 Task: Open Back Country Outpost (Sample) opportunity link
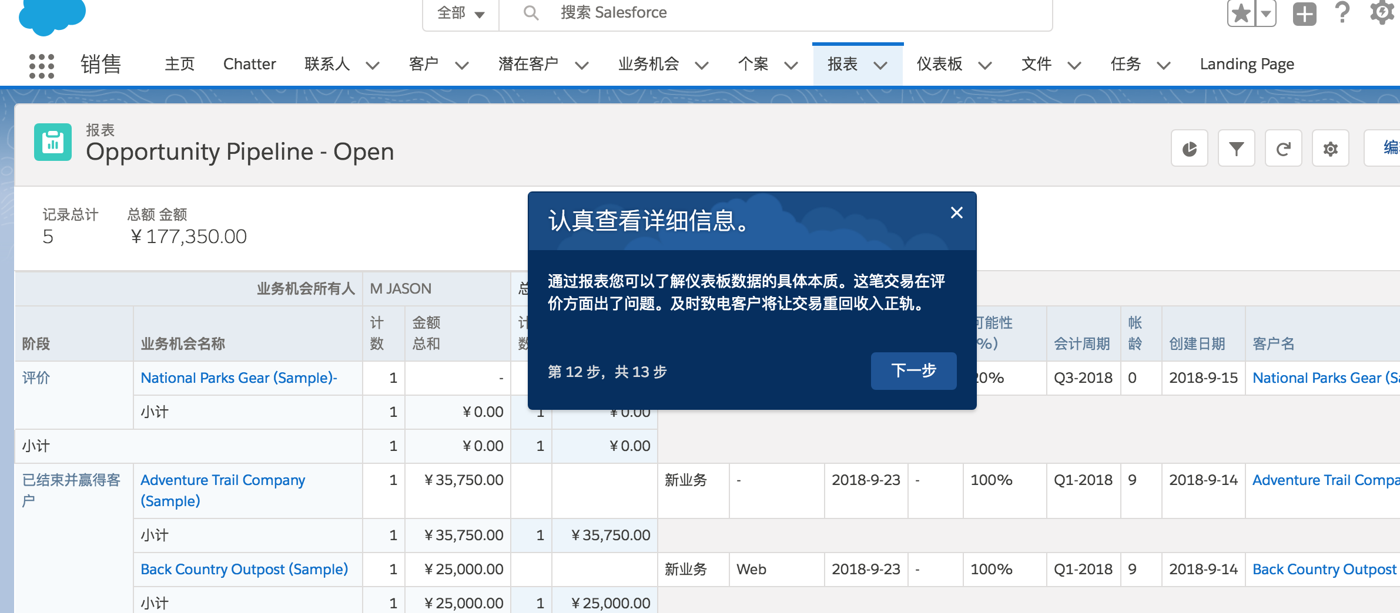[245, 569]
